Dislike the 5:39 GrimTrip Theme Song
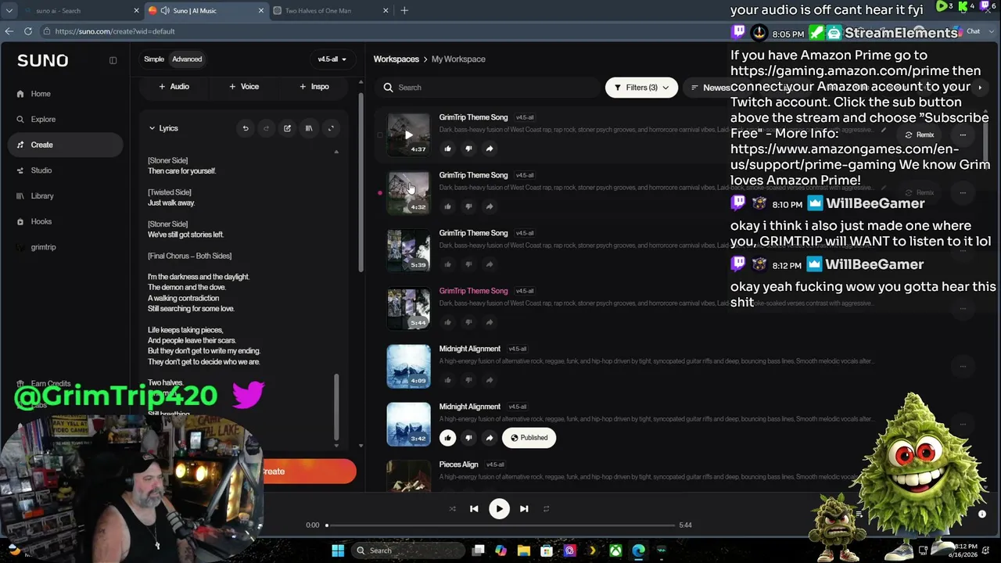The width and height of the screenshot is (1001, 563). pyautogui.click(x=468, y=264)
